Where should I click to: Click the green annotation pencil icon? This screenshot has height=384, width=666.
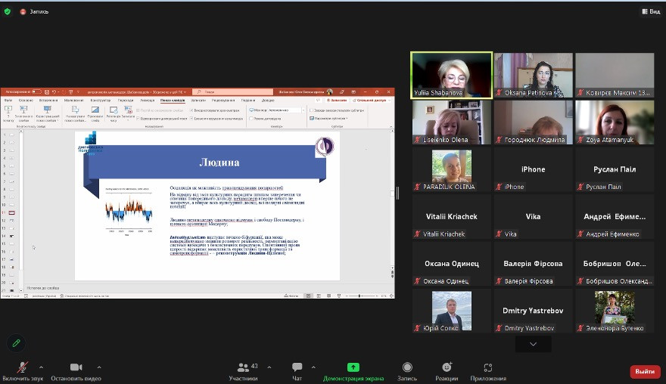click(16, 343)
